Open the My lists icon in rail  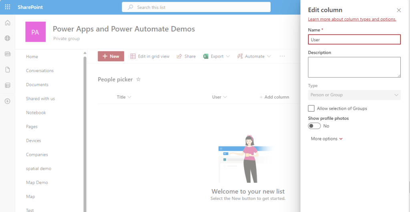pos(7,85)
